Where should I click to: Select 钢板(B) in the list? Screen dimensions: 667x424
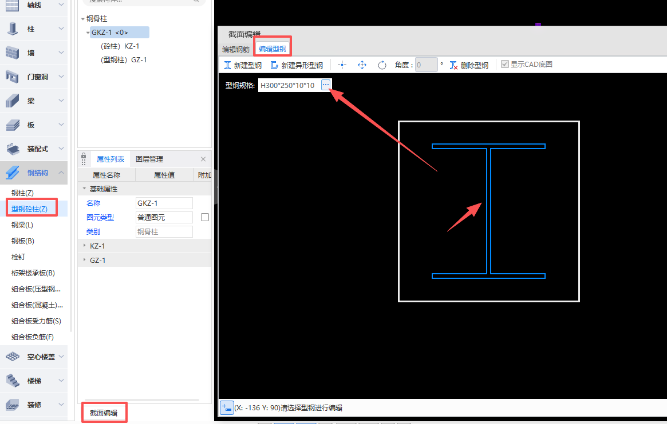[x=22, y=241]
